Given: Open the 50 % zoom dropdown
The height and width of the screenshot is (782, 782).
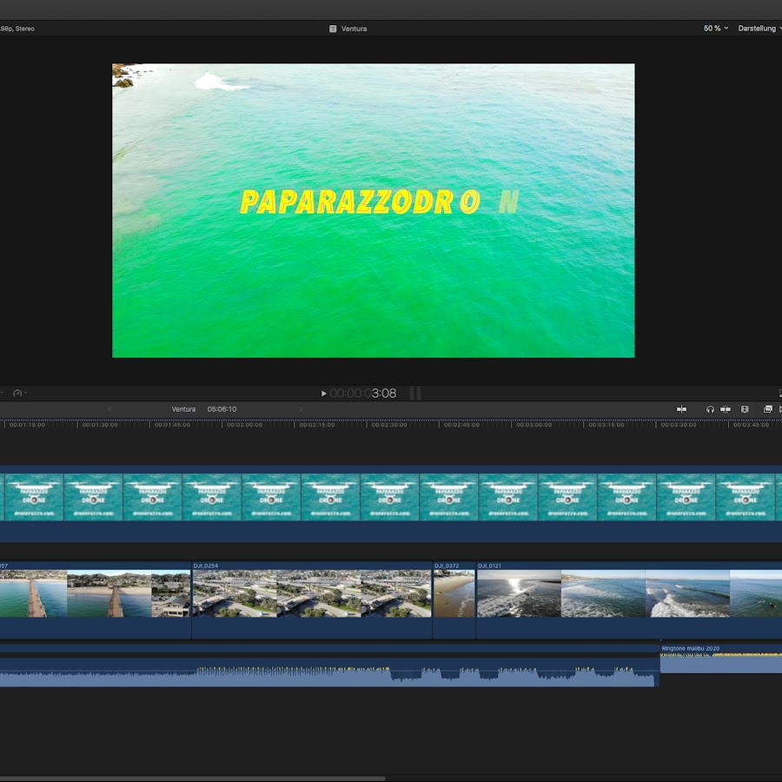Looking at the screenshot, I should click(716, 29).
